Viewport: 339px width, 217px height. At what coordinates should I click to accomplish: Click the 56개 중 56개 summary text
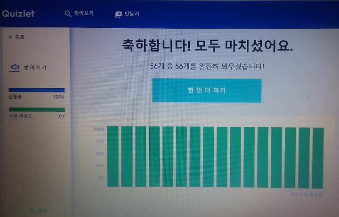[x=207, y=66]
